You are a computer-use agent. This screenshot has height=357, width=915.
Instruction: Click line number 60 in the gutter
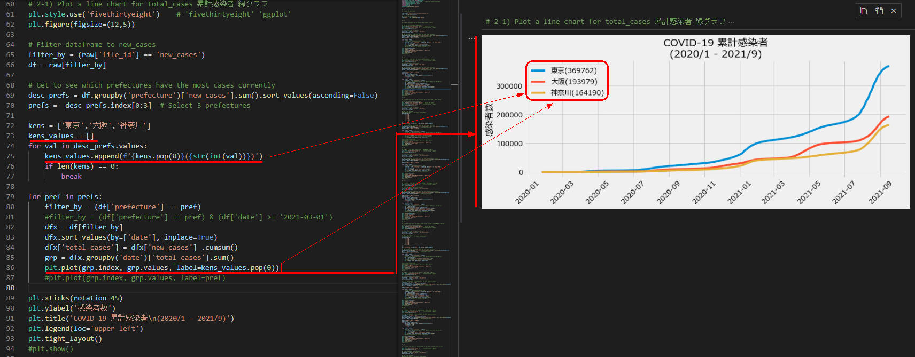click(10, 4)
